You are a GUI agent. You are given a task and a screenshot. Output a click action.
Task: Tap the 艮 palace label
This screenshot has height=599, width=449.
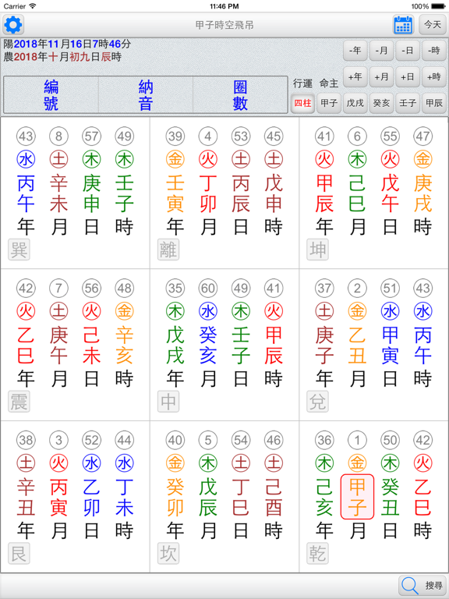19,554
